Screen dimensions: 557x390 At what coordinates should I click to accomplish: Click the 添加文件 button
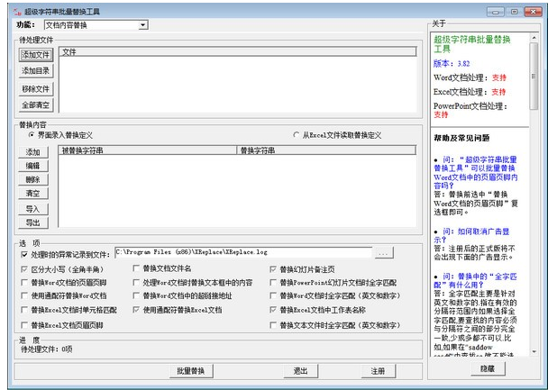click(36, 55)
